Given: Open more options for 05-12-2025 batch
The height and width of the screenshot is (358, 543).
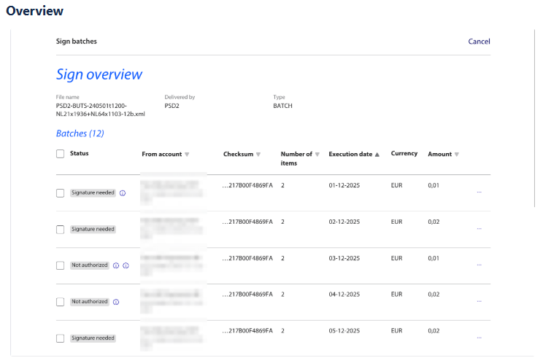Looking at the screenshot, I should coord(480,338).
